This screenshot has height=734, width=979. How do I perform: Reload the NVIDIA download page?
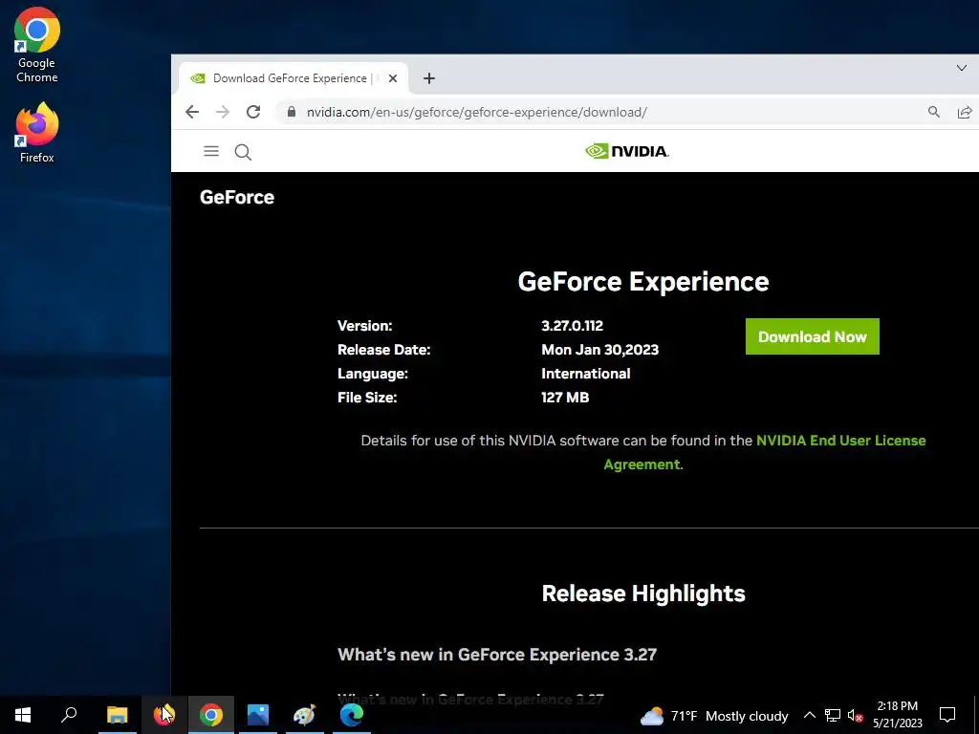coord(252,112)
